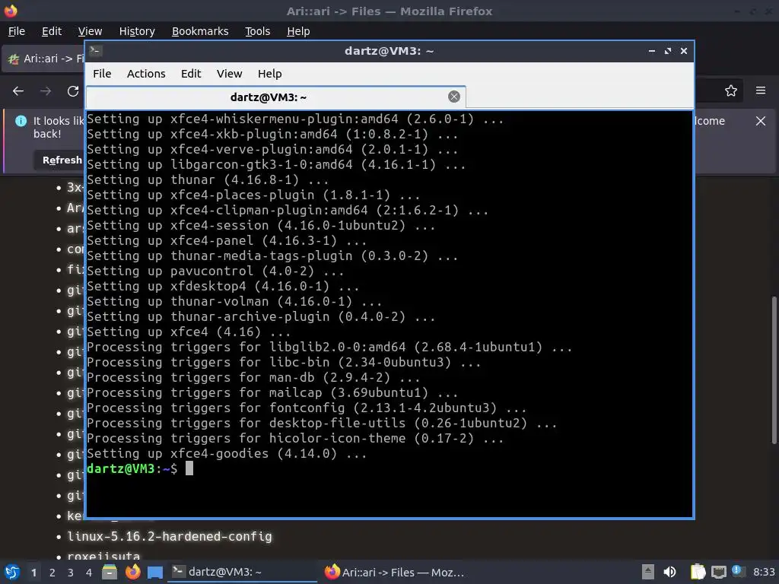Click the Firefox page vertical scrollbar
779x584 pixels.
click(x=774, y=370)
